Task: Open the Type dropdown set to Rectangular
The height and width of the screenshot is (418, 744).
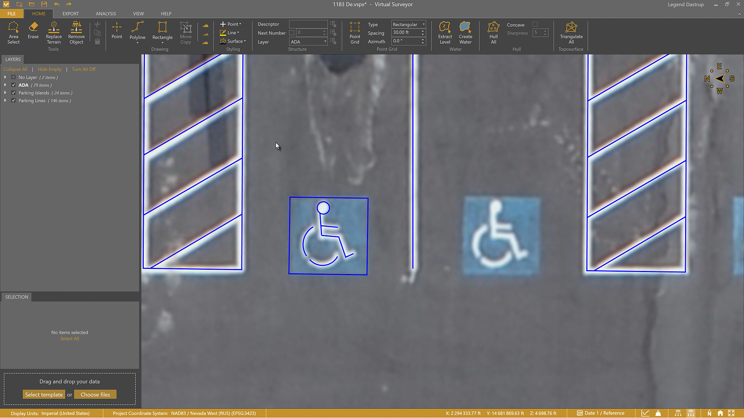Action: [423, 24]
